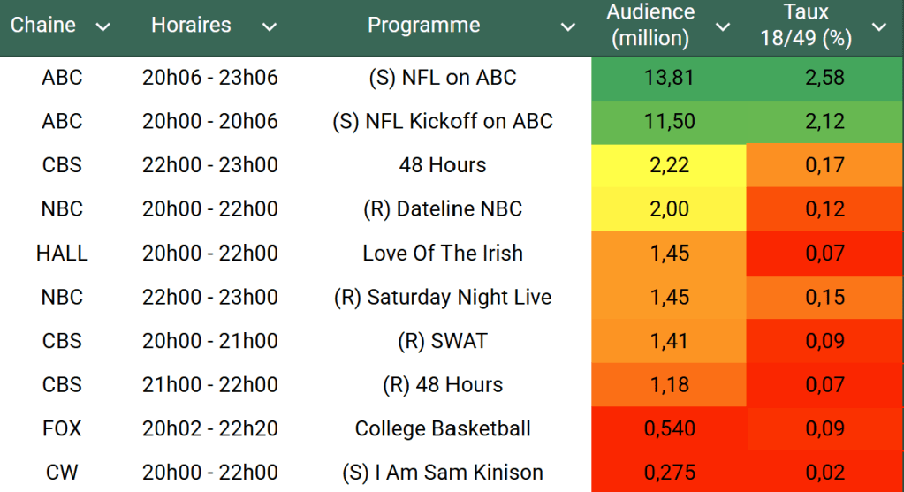The image size is (904, 492).
Task: Click the Audience (million) dropdown arrow
Action: pyautogui.click(x=723, y=27)
